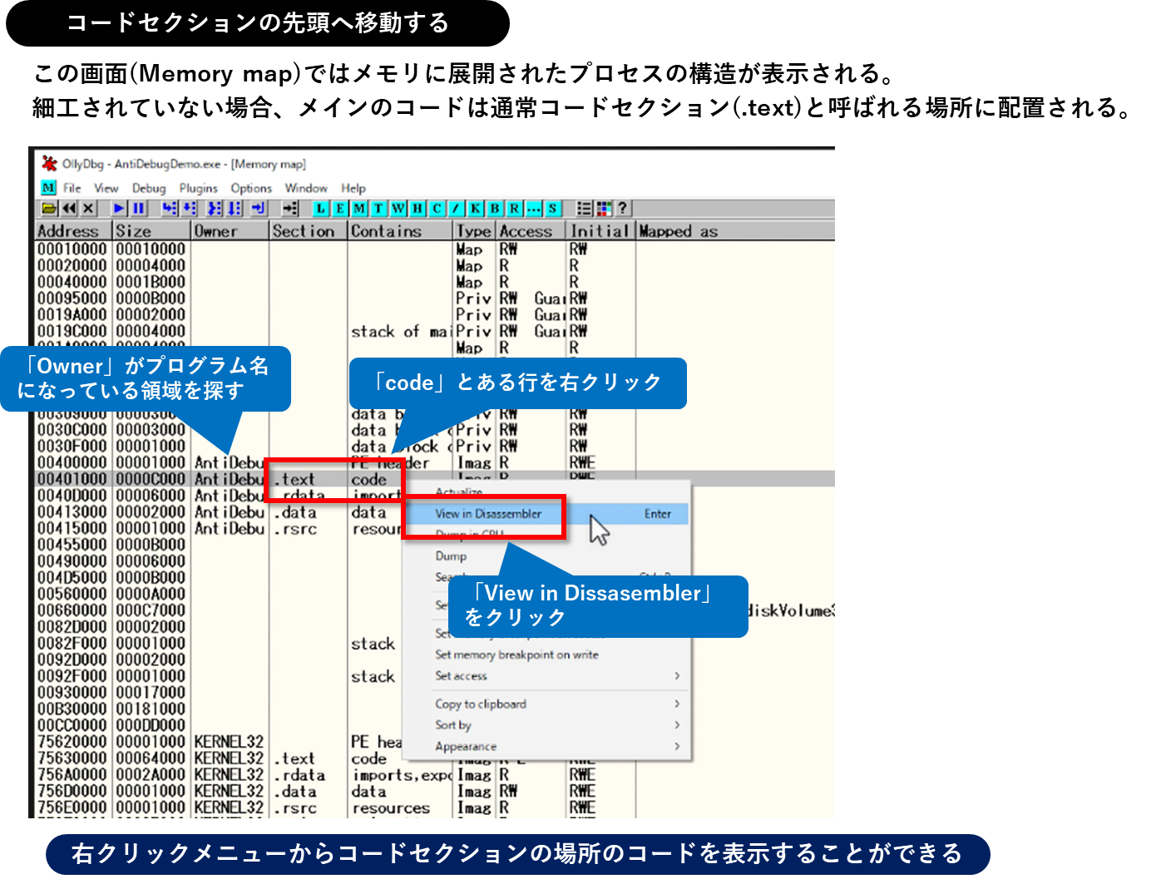Click the Run program play icon
This screenshot has width=1161, height=884.
click(119, 208)
